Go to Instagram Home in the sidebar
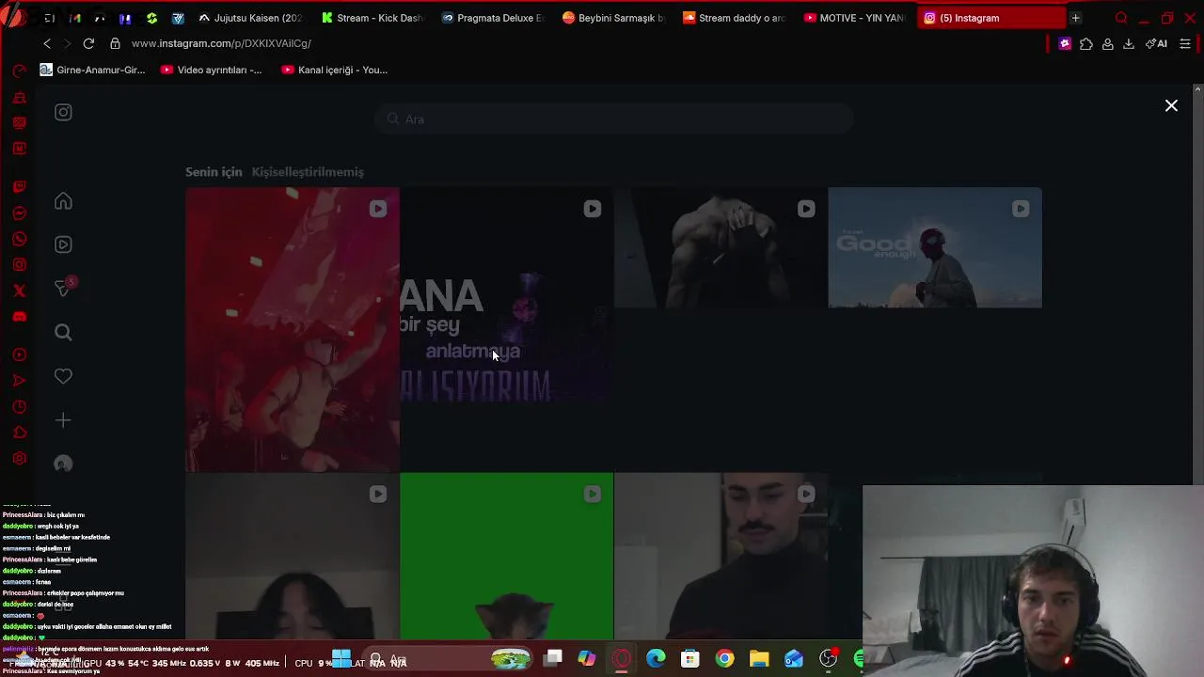Screen dimensions: 1204x677 click(63, 201)
